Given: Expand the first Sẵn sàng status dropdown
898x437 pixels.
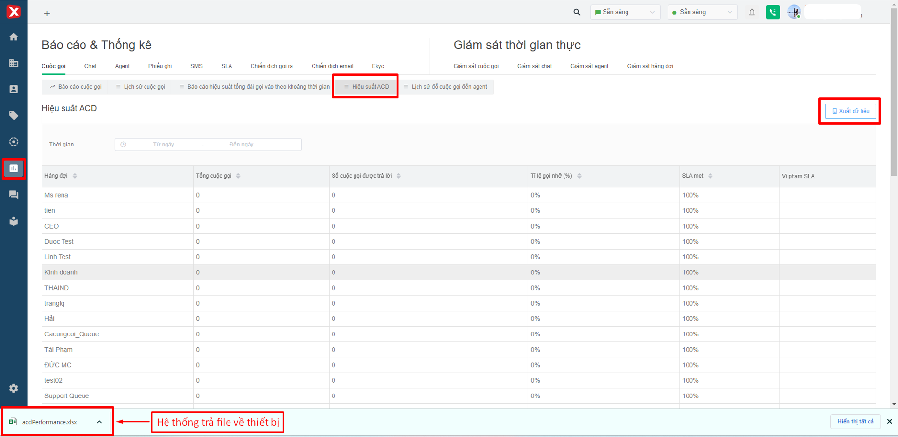Looking at the screenshot, I should [625, 12].
